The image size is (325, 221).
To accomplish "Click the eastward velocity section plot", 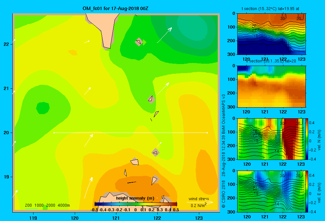I will pos(271,191).
